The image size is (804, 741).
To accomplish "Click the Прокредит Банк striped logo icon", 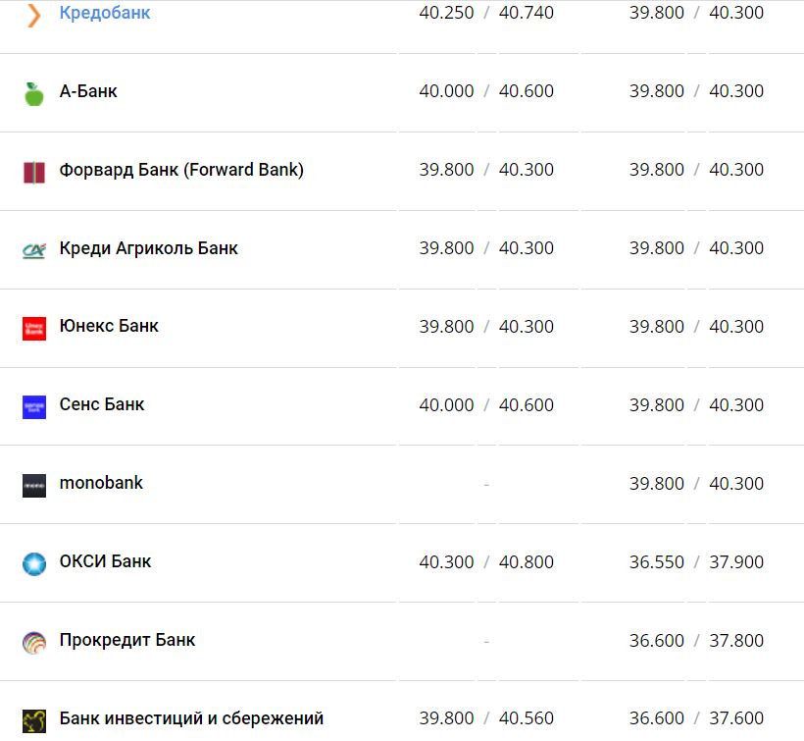I will click(x=34, y=642).
